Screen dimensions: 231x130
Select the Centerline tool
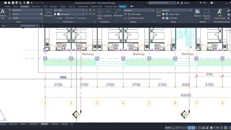pyautogui.click(x=108, y=13)
